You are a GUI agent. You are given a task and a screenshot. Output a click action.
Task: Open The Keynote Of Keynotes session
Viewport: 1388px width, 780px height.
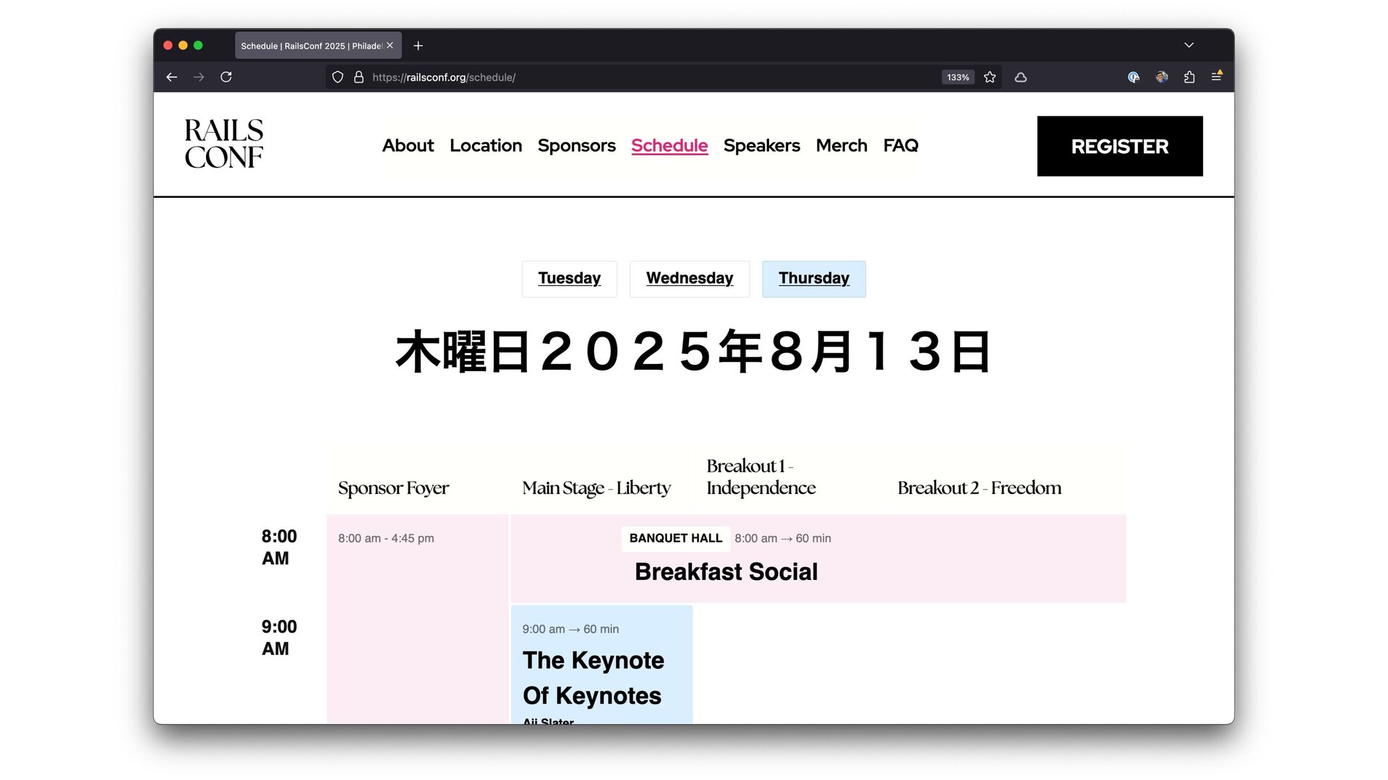pyautogui.click(x=594, y=677)
